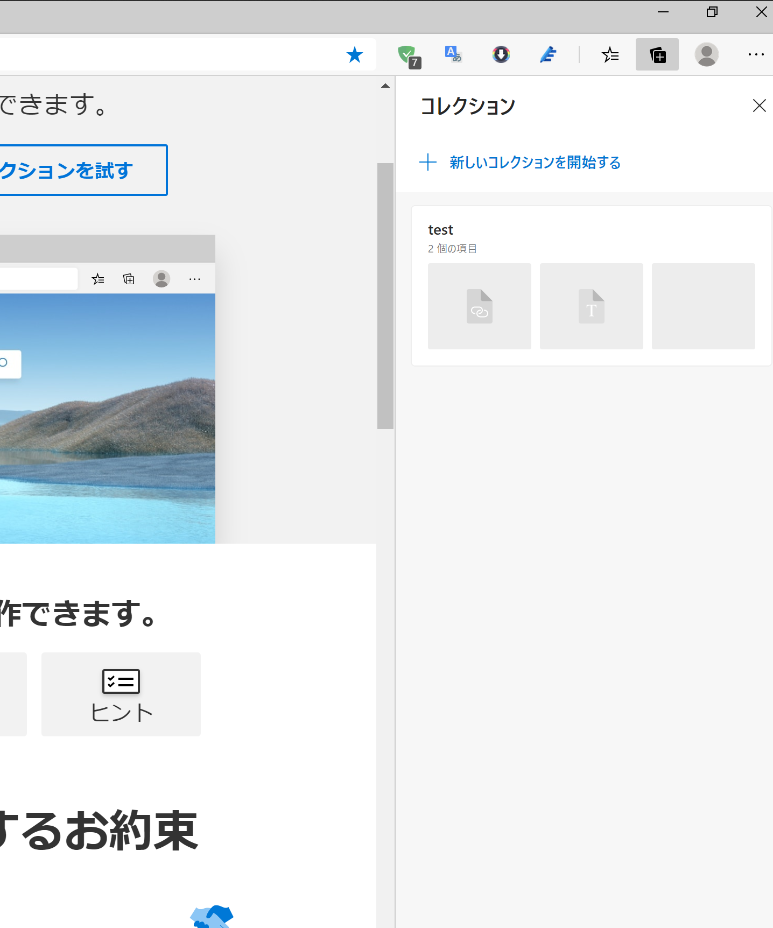Toggle the Collections toolbar button
Screen dimensions: 773x928
pos(657,54)
